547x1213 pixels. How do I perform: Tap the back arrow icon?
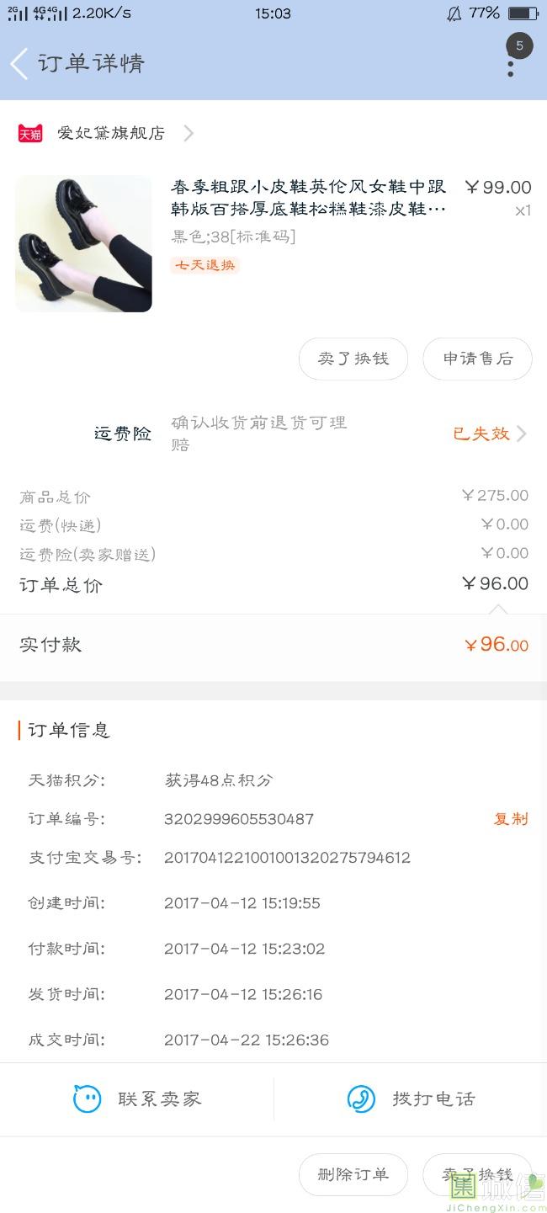point(19,64)
